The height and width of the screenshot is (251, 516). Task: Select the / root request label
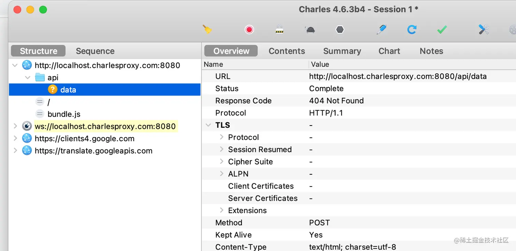49,102
